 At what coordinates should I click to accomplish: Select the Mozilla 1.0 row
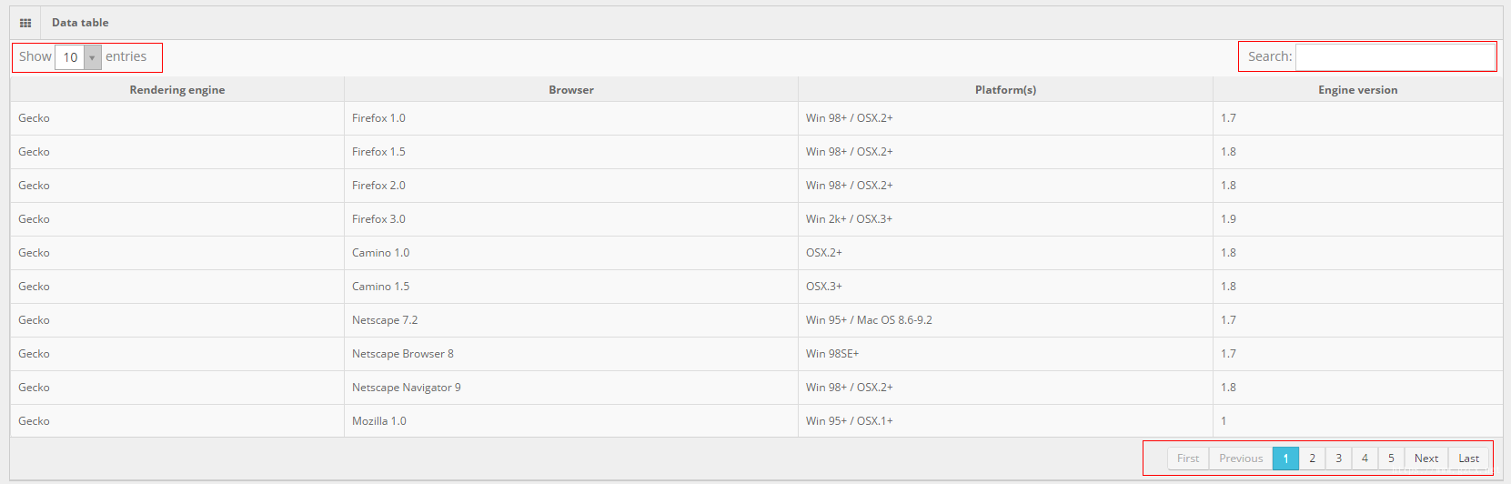coord(756,421)
